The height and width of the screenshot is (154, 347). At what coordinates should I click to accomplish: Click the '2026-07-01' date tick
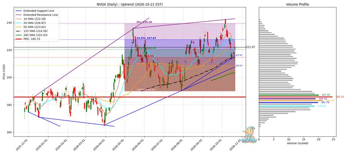coord(158,144)
